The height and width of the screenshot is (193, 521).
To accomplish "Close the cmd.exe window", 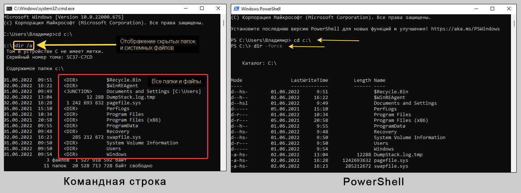I will coord(218,9).
